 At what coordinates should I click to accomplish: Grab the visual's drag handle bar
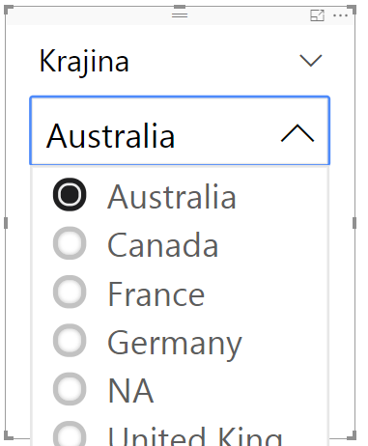180,15
